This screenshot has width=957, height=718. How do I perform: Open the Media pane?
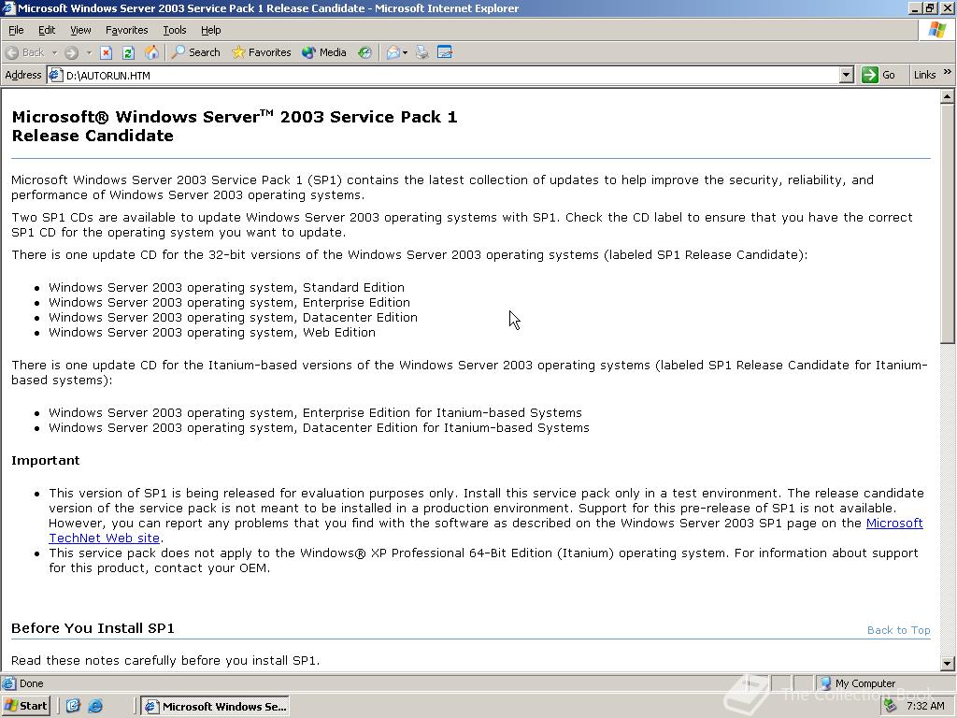pyautogui.click(x=324, y=52)
